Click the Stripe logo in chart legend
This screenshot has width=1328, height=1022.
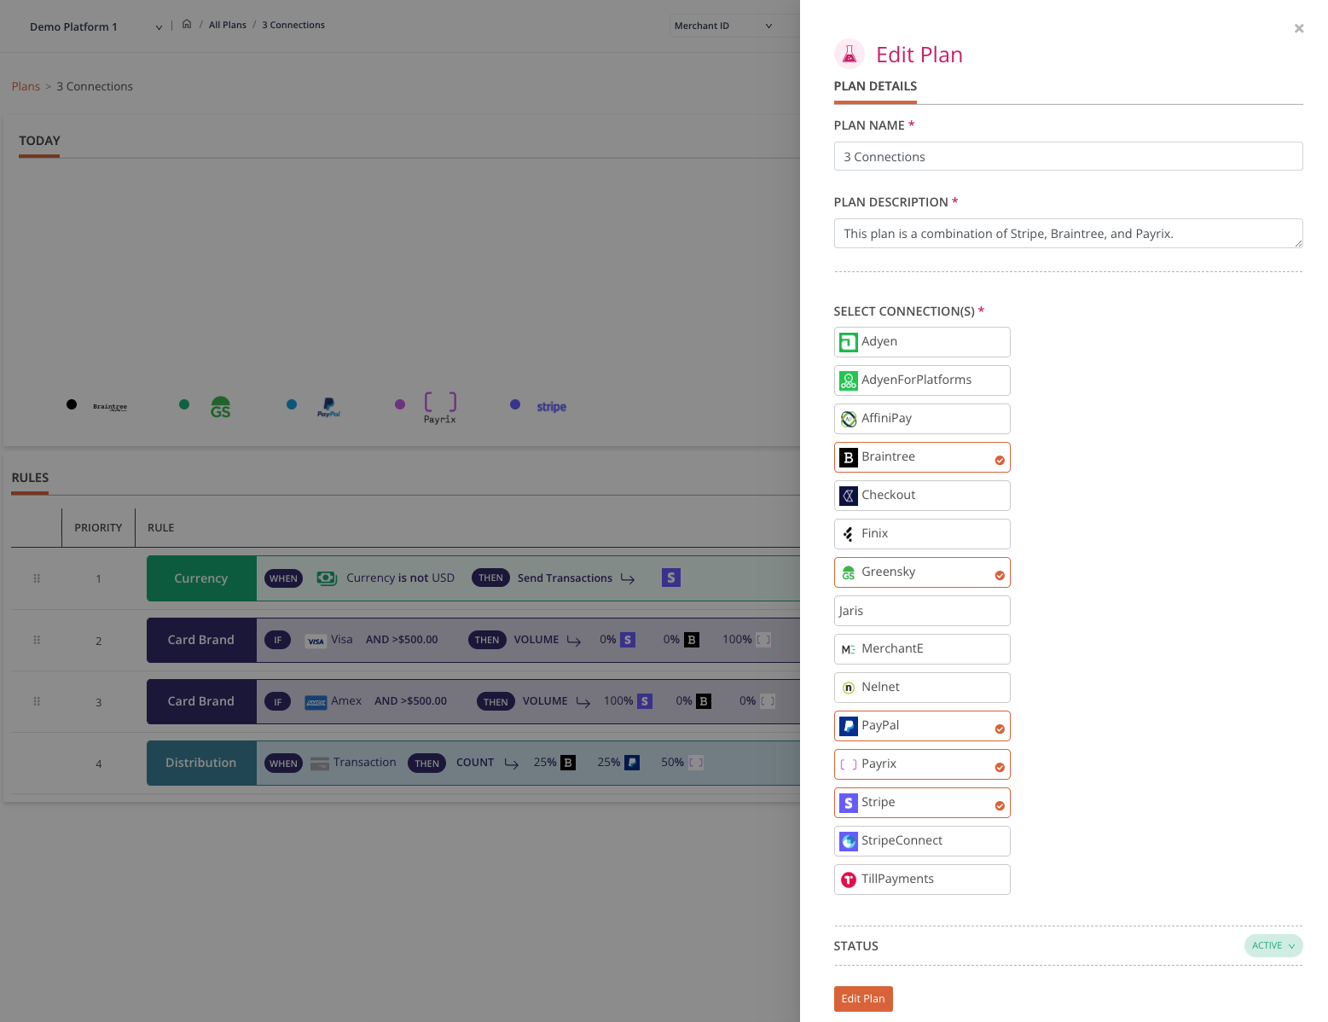pos(551,407)
